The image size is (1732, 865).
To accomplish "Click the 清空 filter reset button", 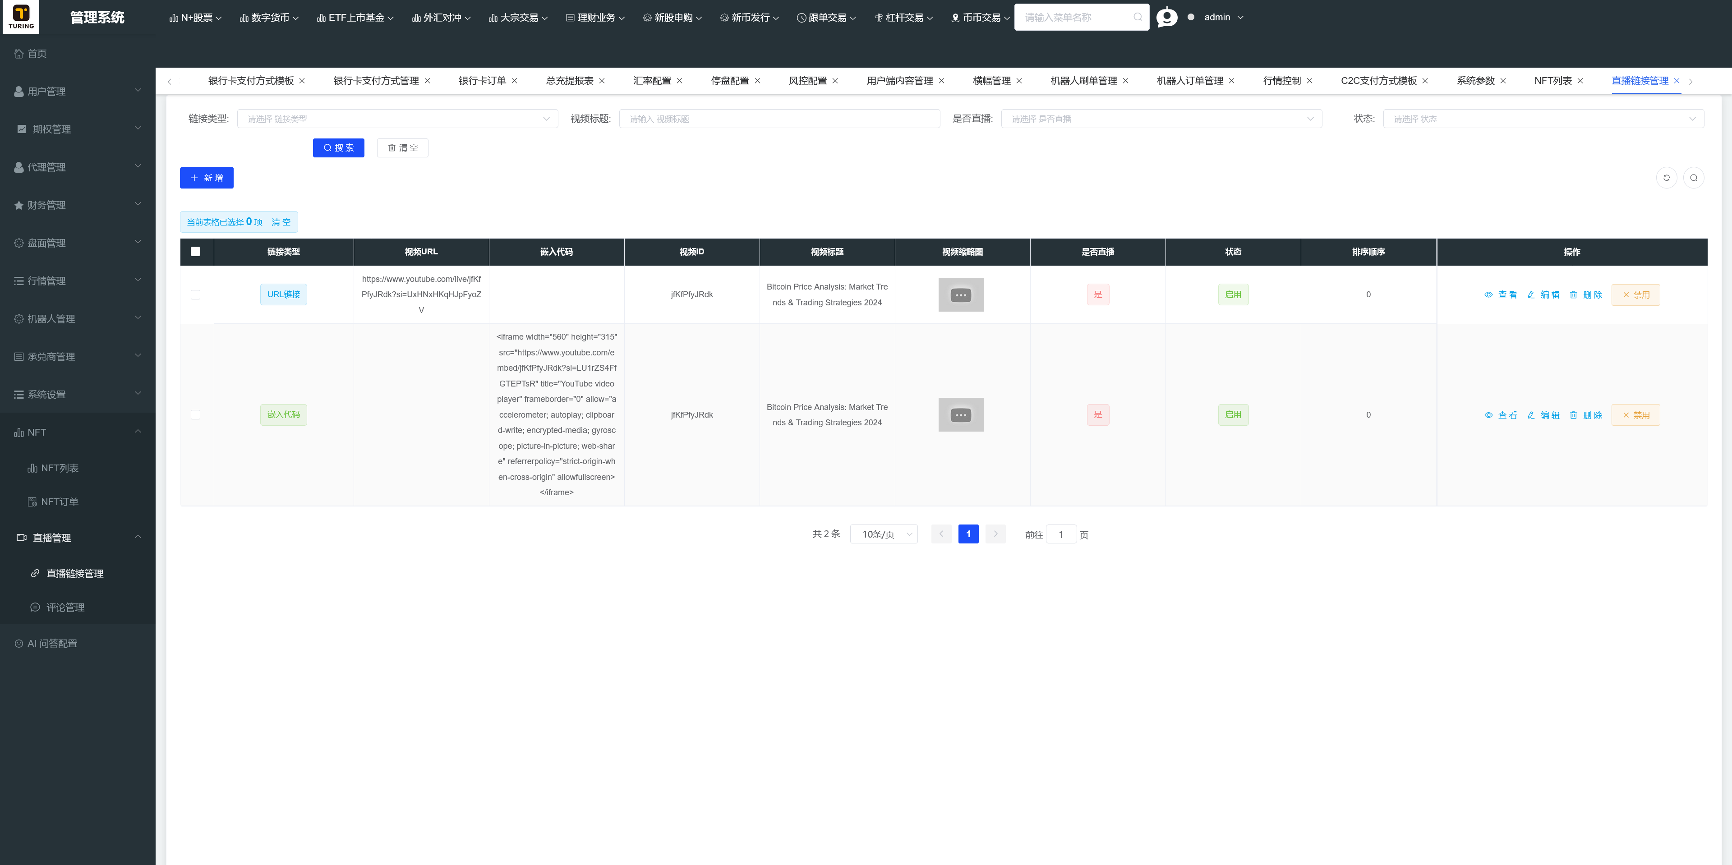I will [x=403, y=148].
